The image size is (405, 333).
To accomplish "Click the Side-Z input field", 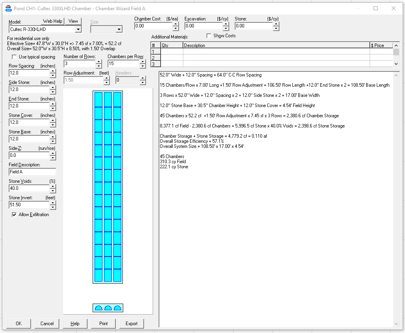I will 29,155.
